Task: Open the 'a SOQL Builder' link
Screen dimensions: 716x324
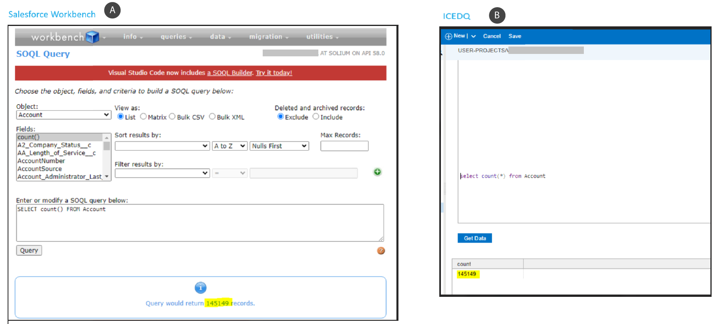Action: pyautogui.click(x=230, y=73)
